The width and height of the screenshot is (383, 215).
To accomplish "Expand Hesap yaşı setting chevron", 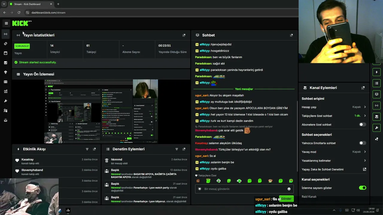I will coord(365,107).
